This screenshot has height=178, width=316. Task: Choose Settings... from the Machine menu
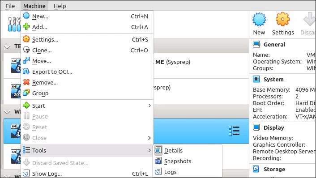pos(87,39)
